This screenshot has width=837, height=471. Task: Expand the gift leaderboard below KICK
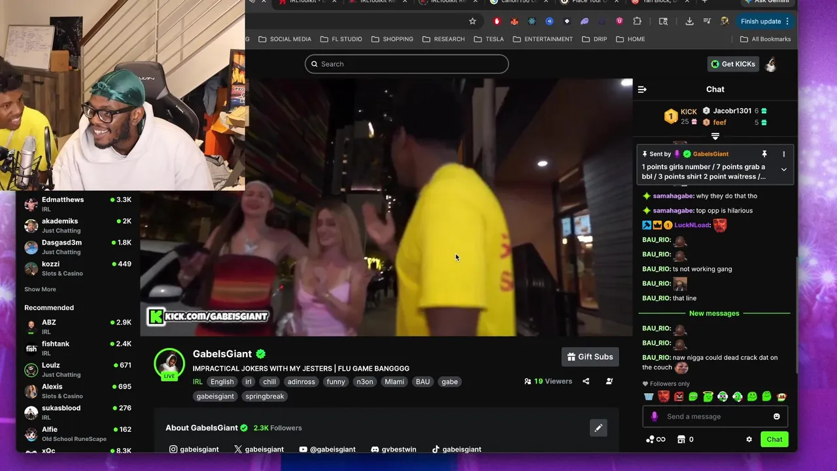(715, 137)
